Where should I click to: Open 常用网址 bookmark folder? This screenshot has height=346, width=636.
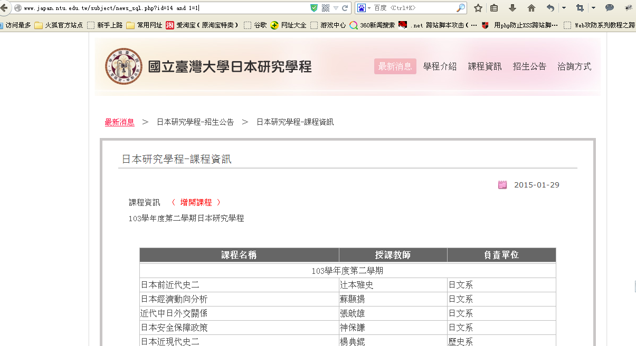144,25
